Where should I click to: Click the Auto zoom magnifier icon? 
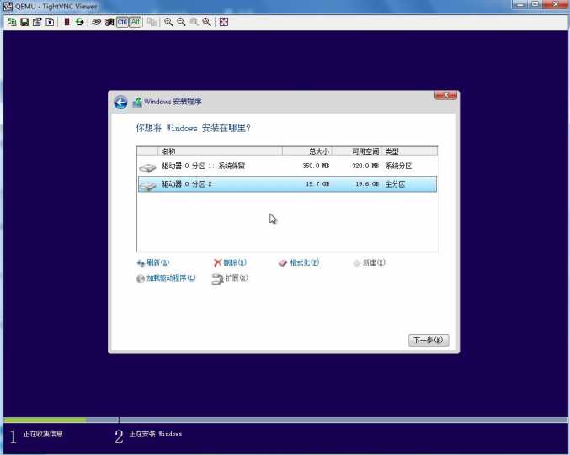(x=206, y=22)
